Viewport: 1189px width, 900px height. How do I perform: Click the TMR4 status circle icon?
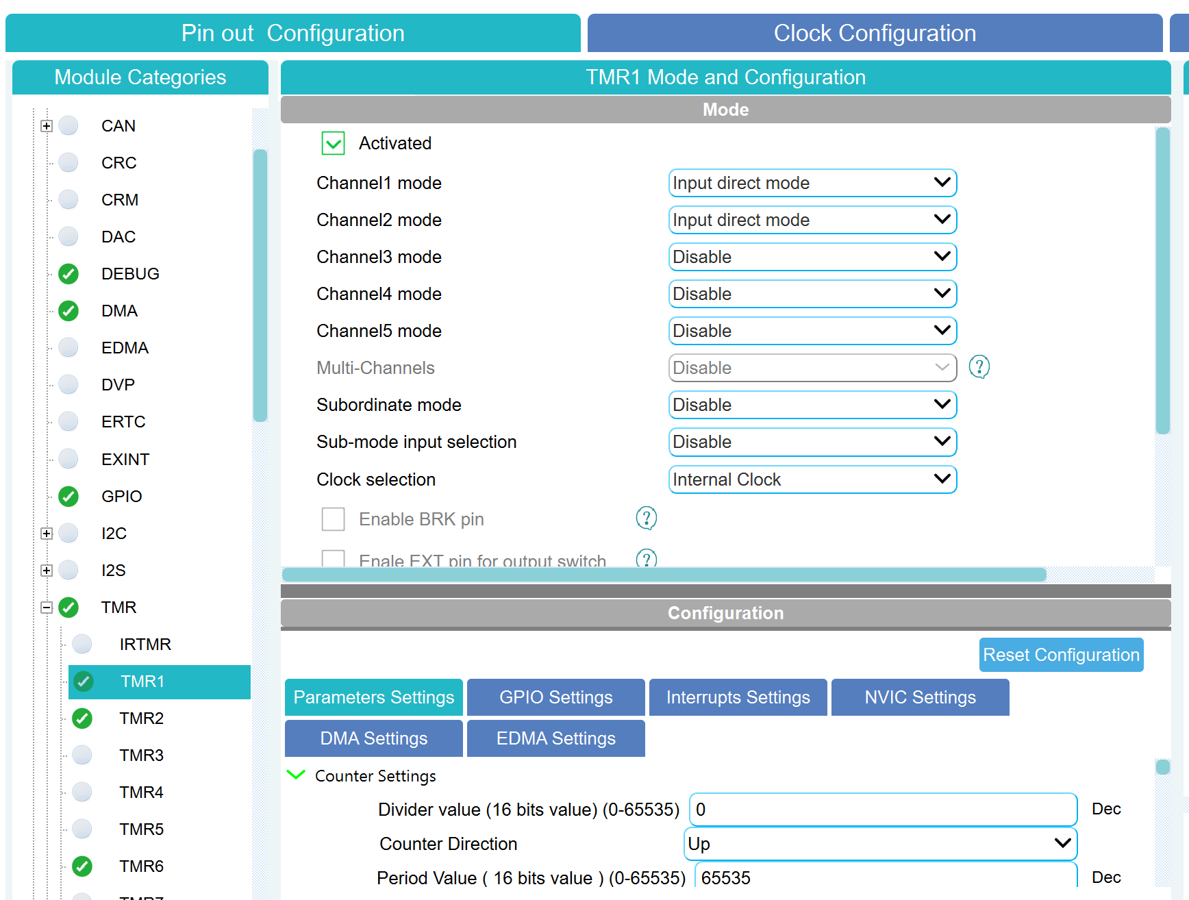(x=82, y=792)
